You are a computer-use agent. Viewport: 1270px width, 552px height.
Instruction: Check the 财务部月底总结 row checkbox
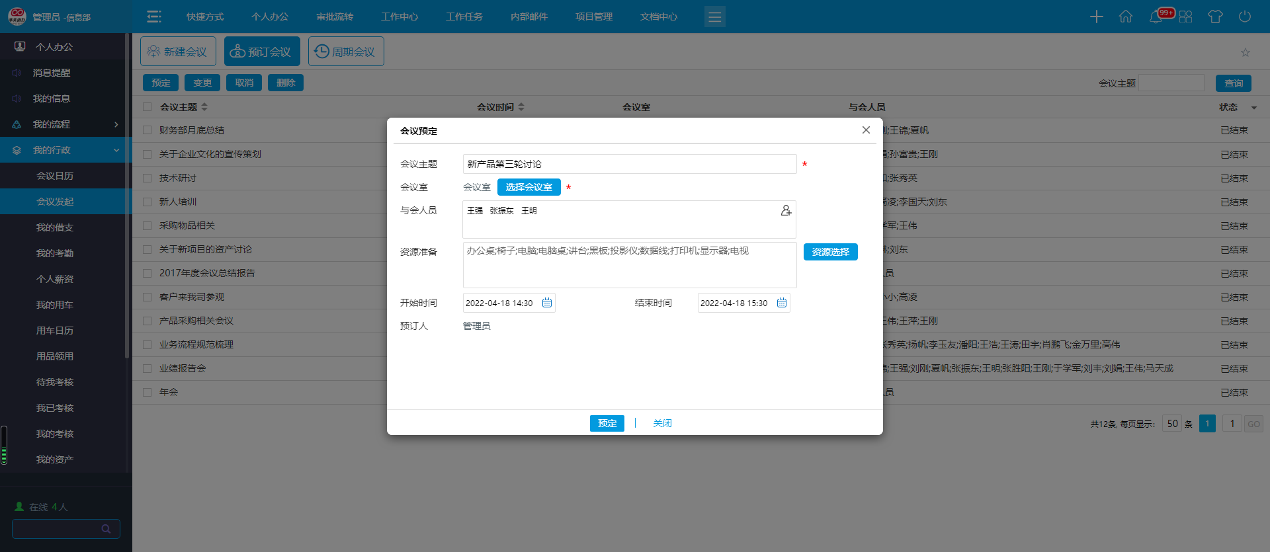148,130
